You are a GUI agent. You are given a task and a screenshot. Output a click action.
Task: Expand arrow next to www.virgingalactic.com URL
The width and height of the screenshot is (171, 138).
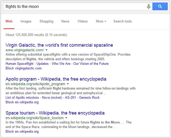tap(46, 50)
